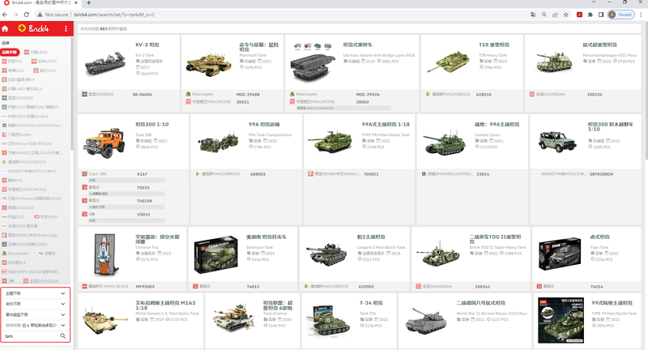Click the Brick4 logo

(x=33, y=28)
